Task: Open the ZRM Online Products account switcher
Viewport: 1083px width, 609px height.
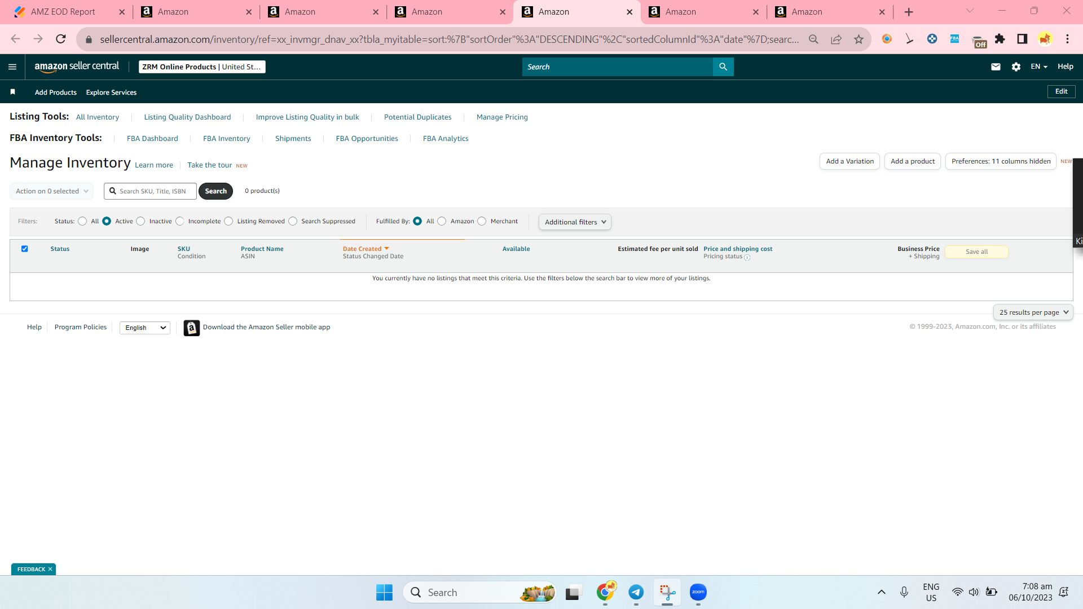Action: [x=202, y=67]
